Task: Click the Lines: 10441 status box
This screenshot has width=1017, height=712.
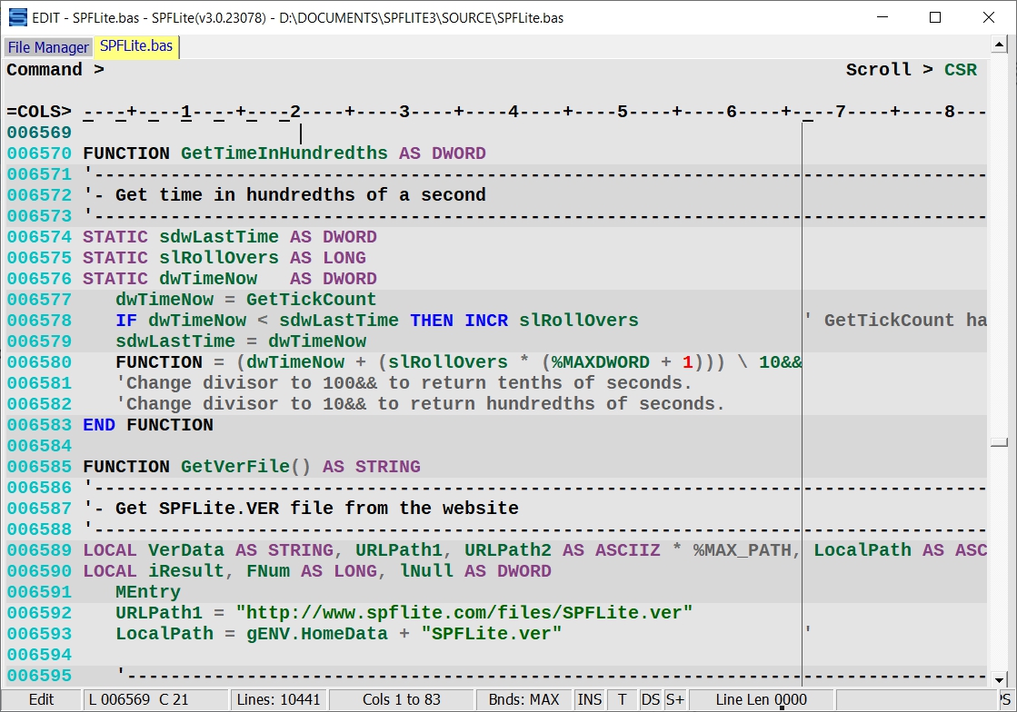Action: tap(277, 699)
